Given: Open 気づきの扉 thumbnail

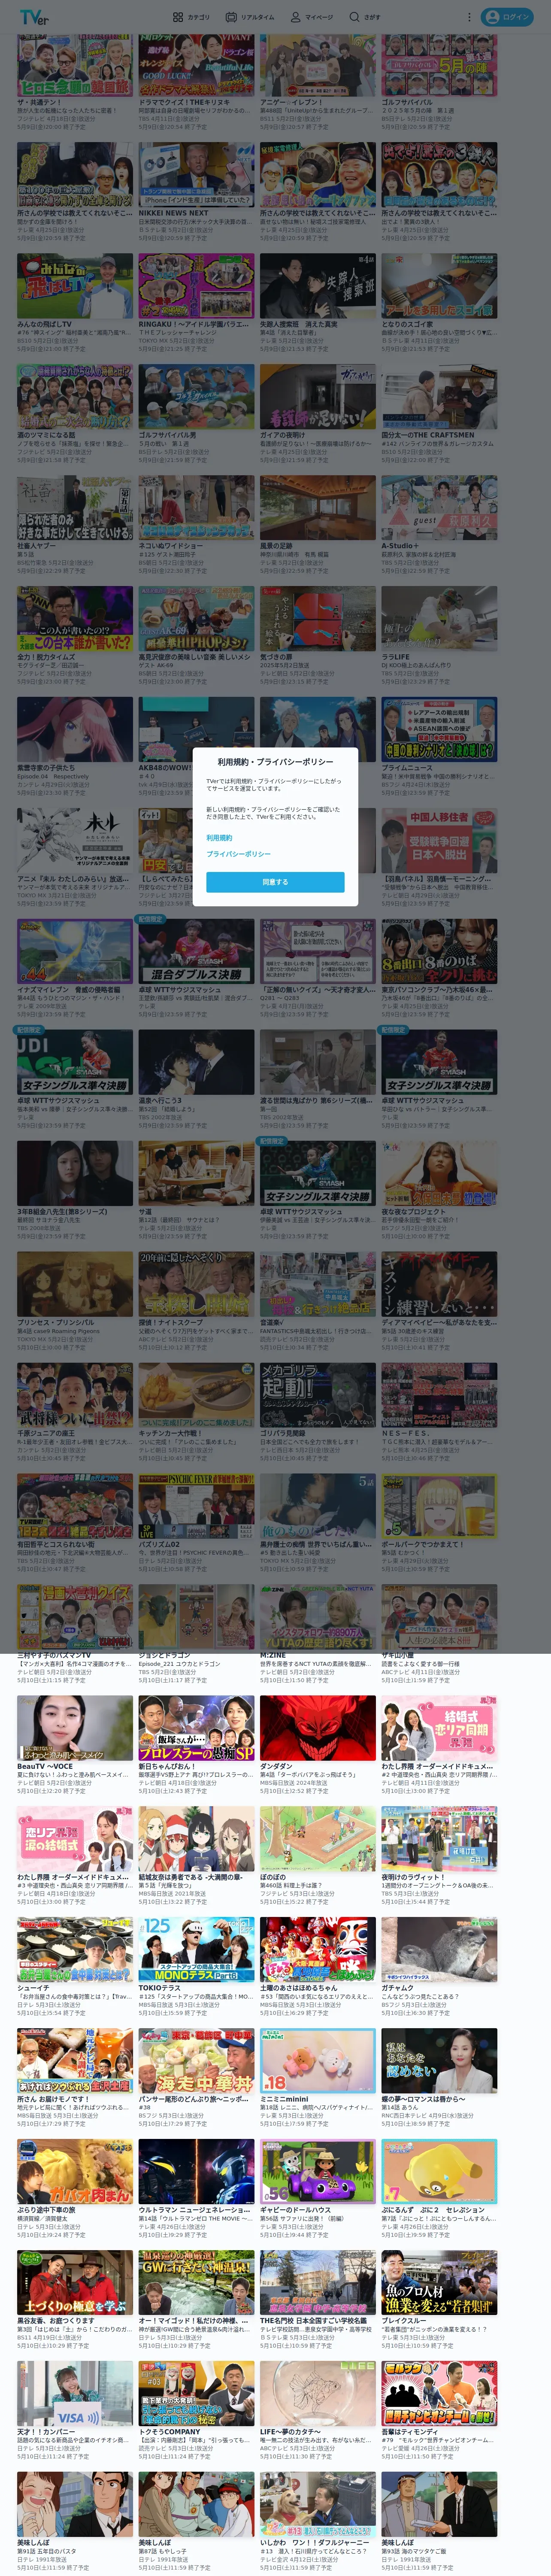Looking at the screenshot, I should (317, 618).
